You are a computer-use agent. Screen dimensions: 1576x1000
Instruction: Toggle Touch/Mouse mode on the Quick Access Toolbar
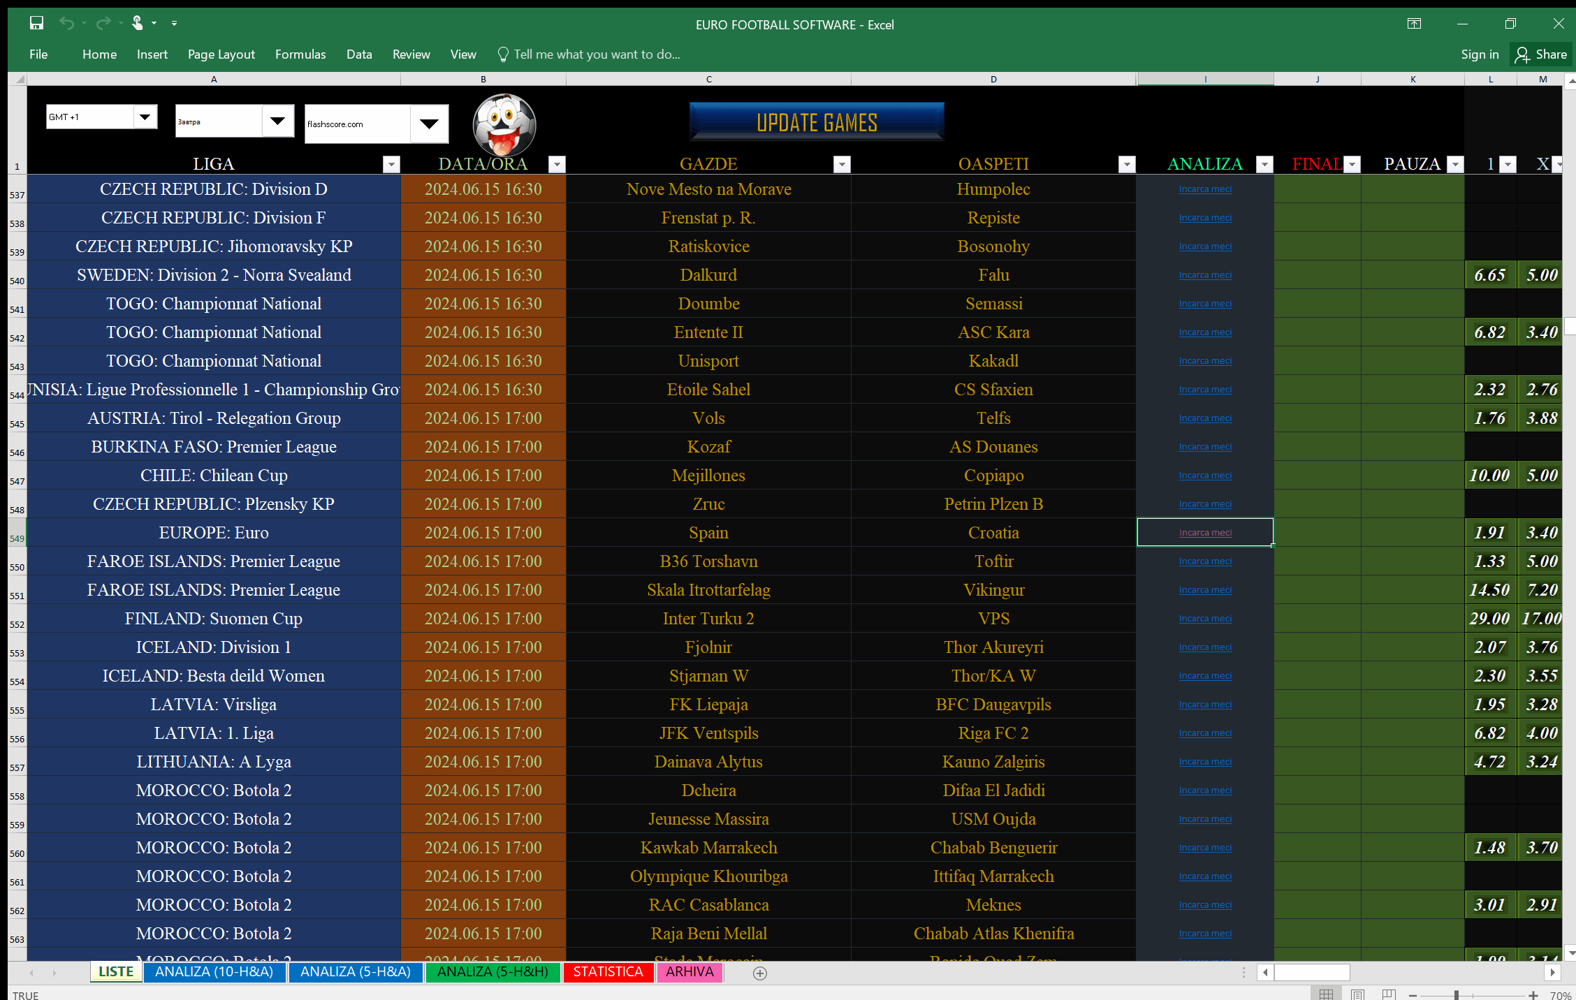point(138,23)
